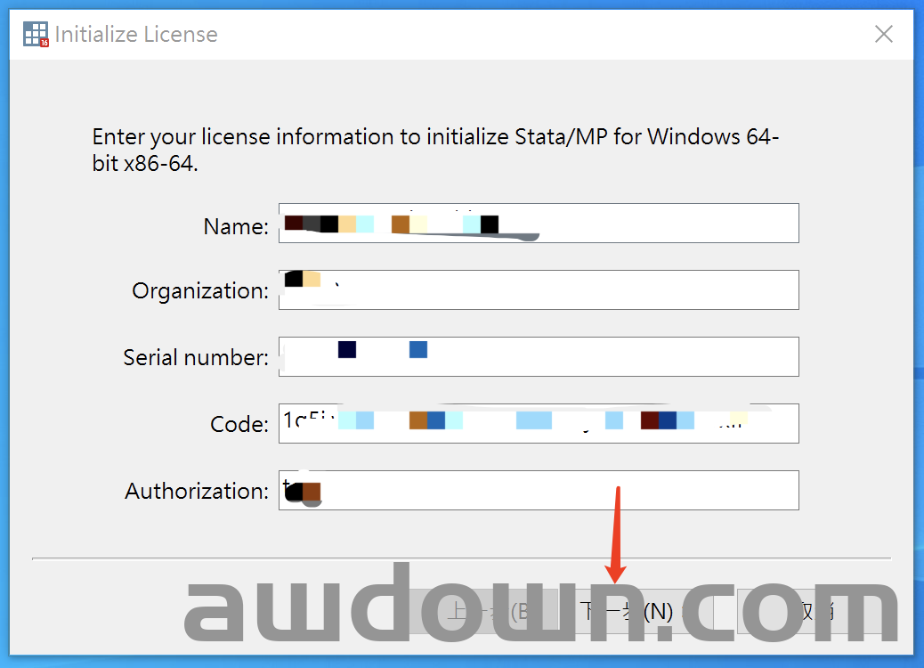
Task: Click the "Name:" label text
Action: click(235, 227)
